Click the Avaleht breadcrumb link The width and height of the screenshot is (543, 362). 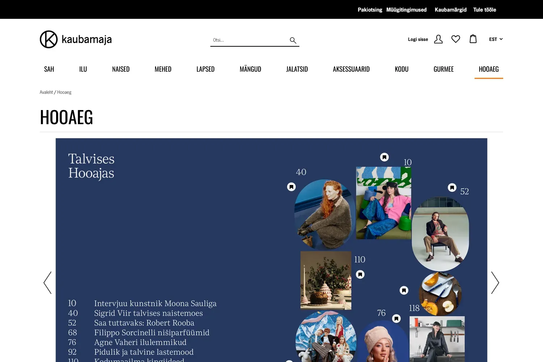(x=46, y=92)
